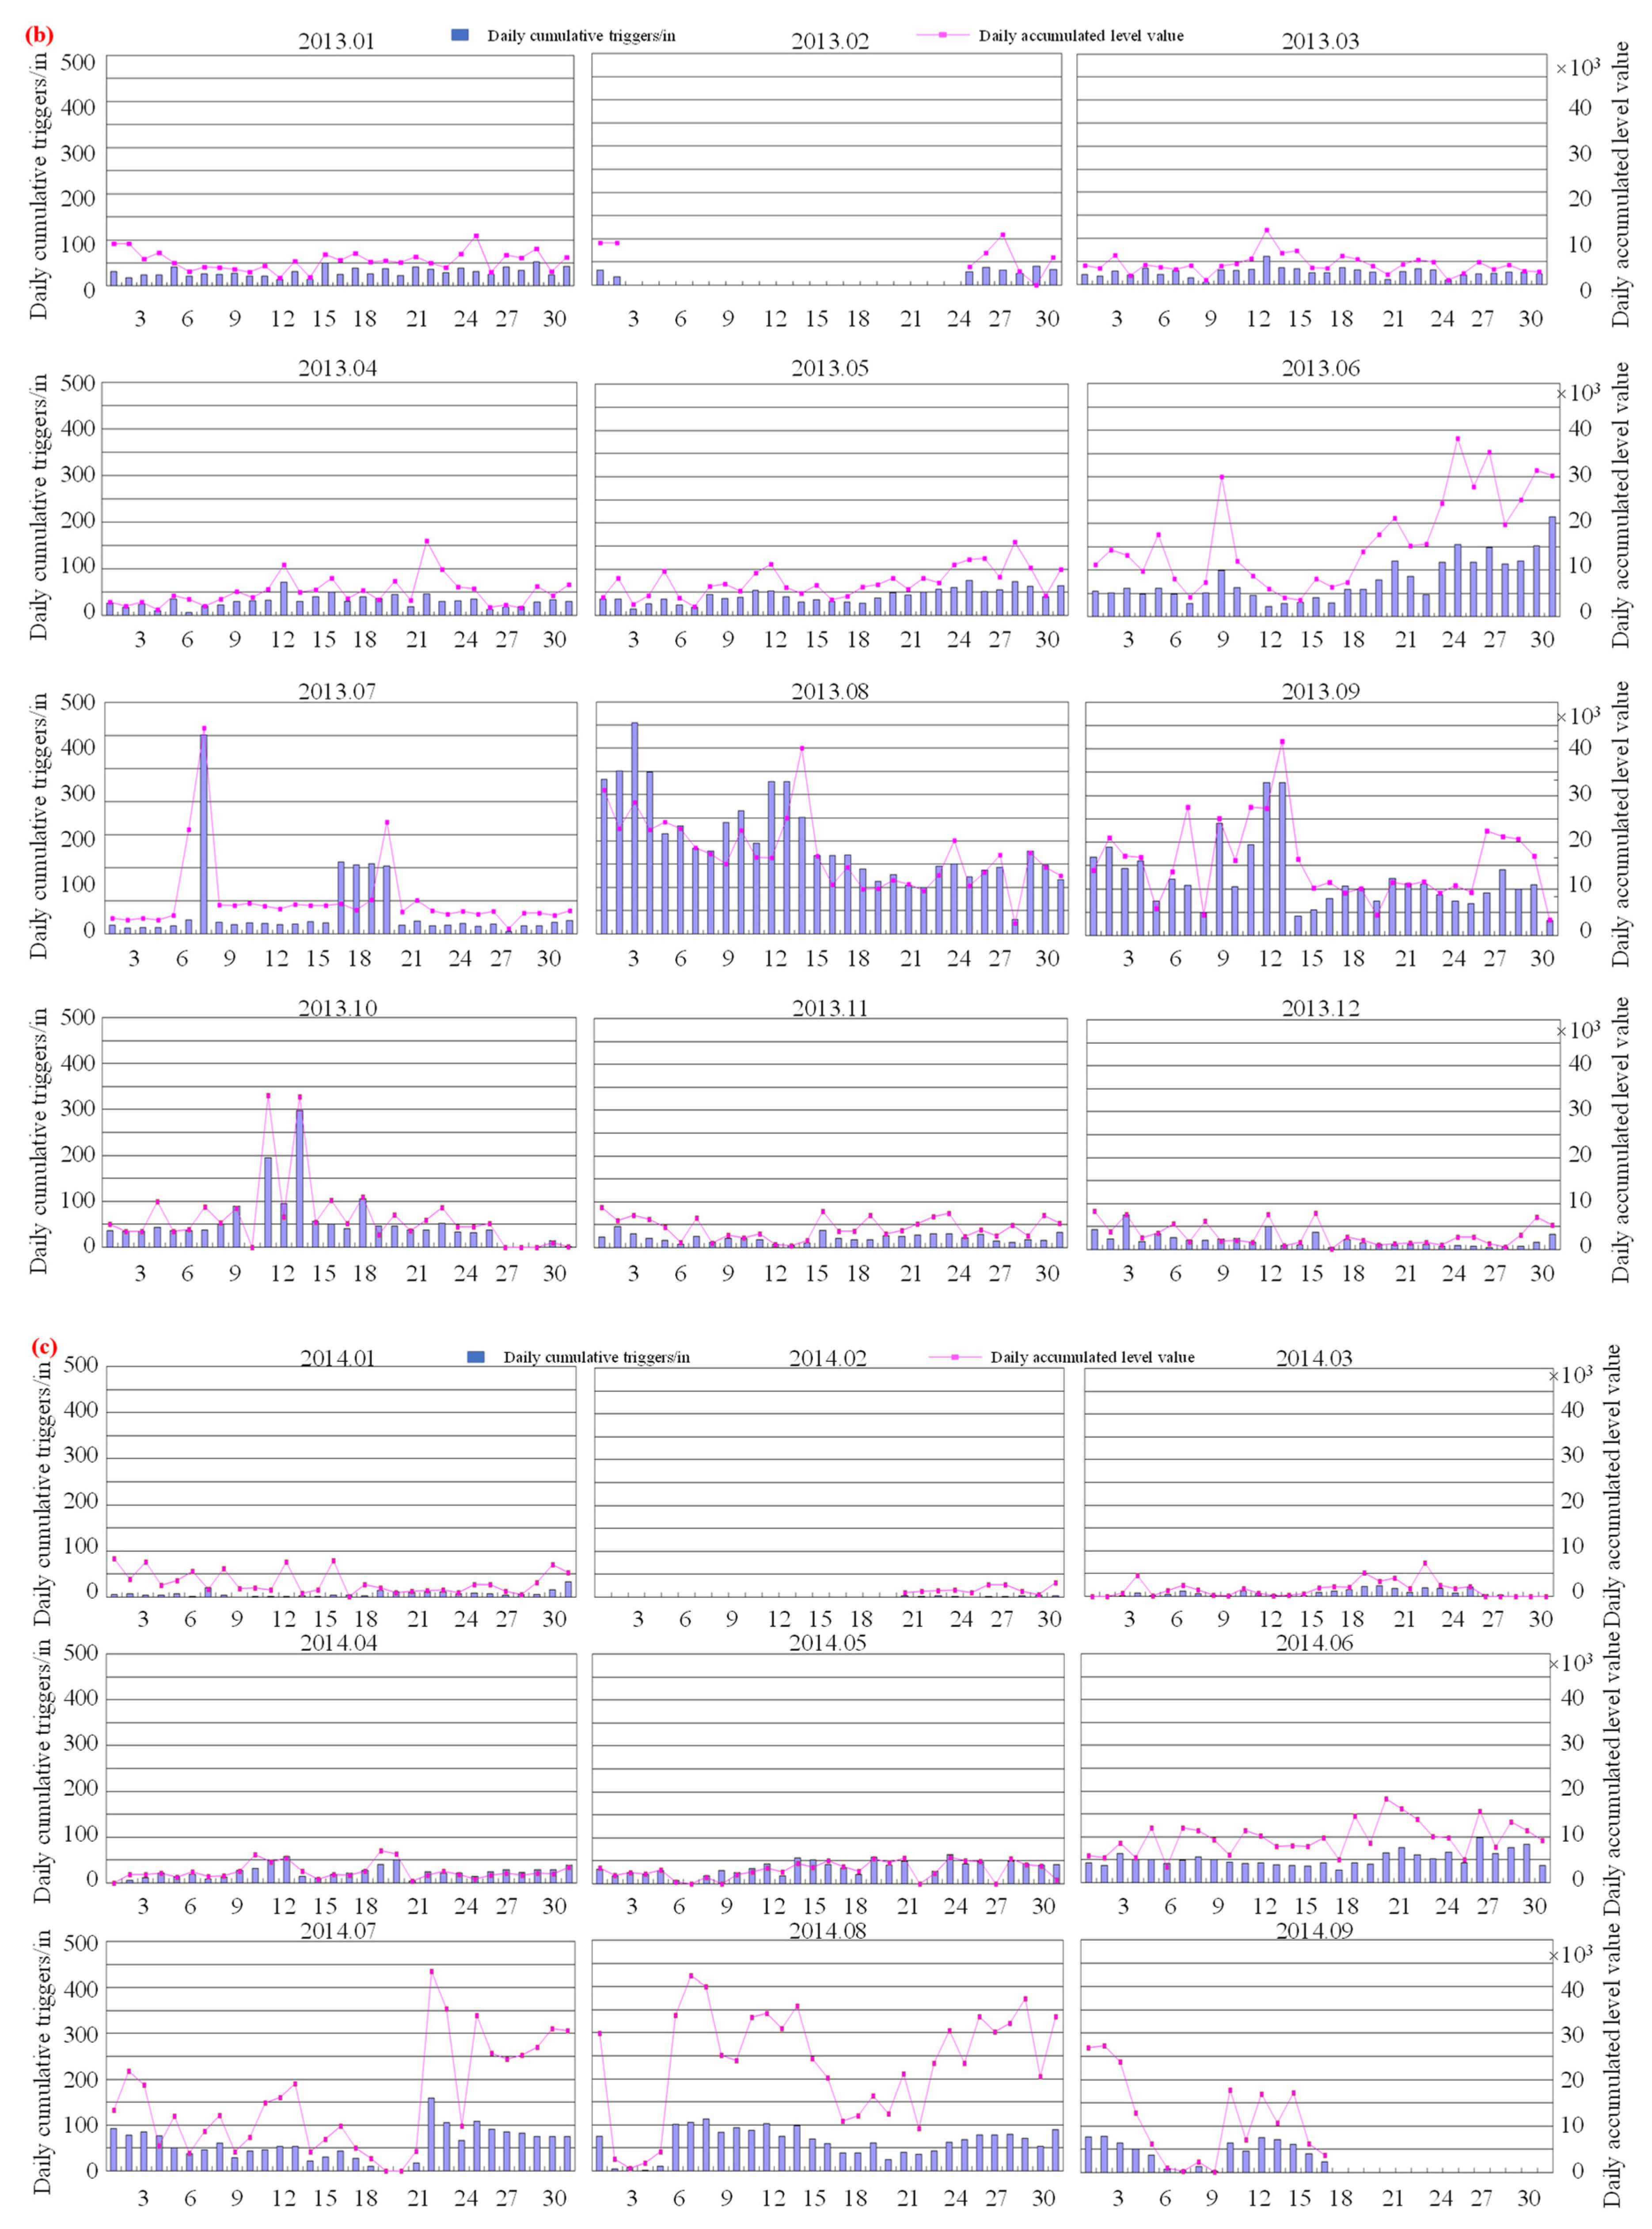Click the pink line legend marker in panel (c)
1652x2229 pixels.
(954, 1357)
